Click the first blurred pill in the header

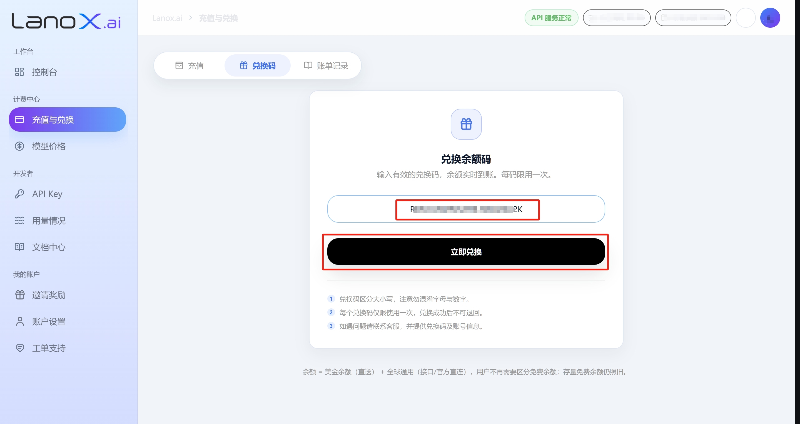616,18
